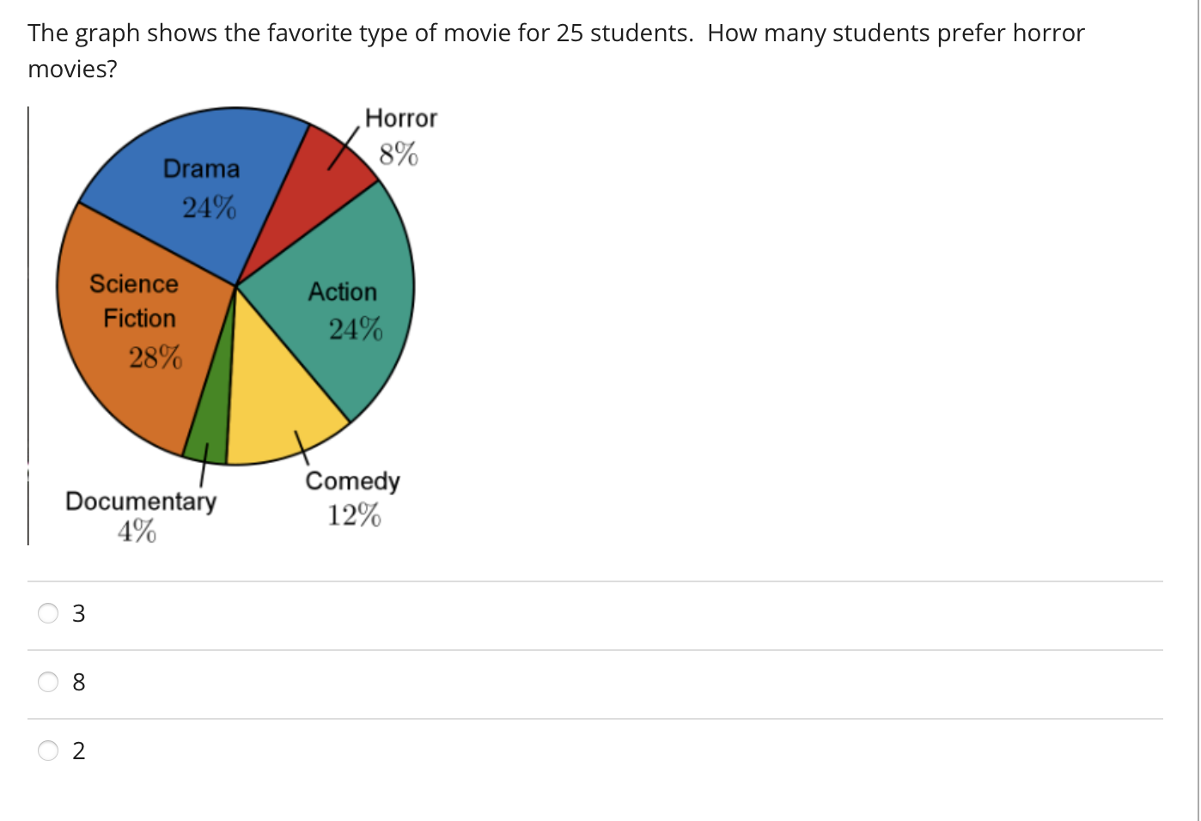Select the radio button for answer 3
The width and height of the screenshot is (1201, 821).
point(48,612)
